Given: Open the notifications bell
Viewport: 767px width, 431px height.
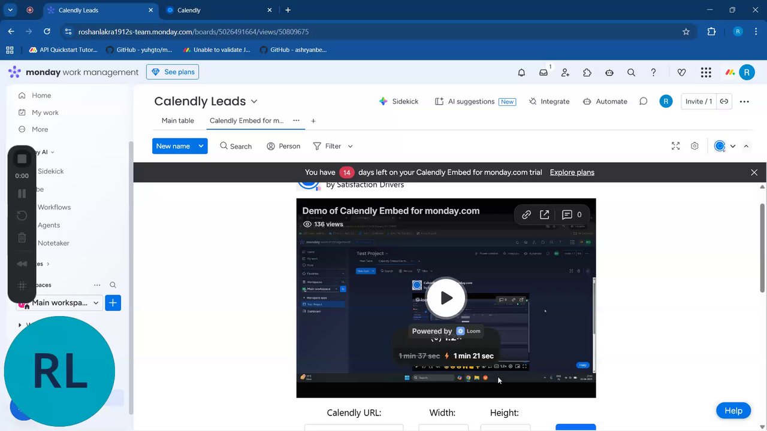Looking at the screenshot, I should coord(521,72).
